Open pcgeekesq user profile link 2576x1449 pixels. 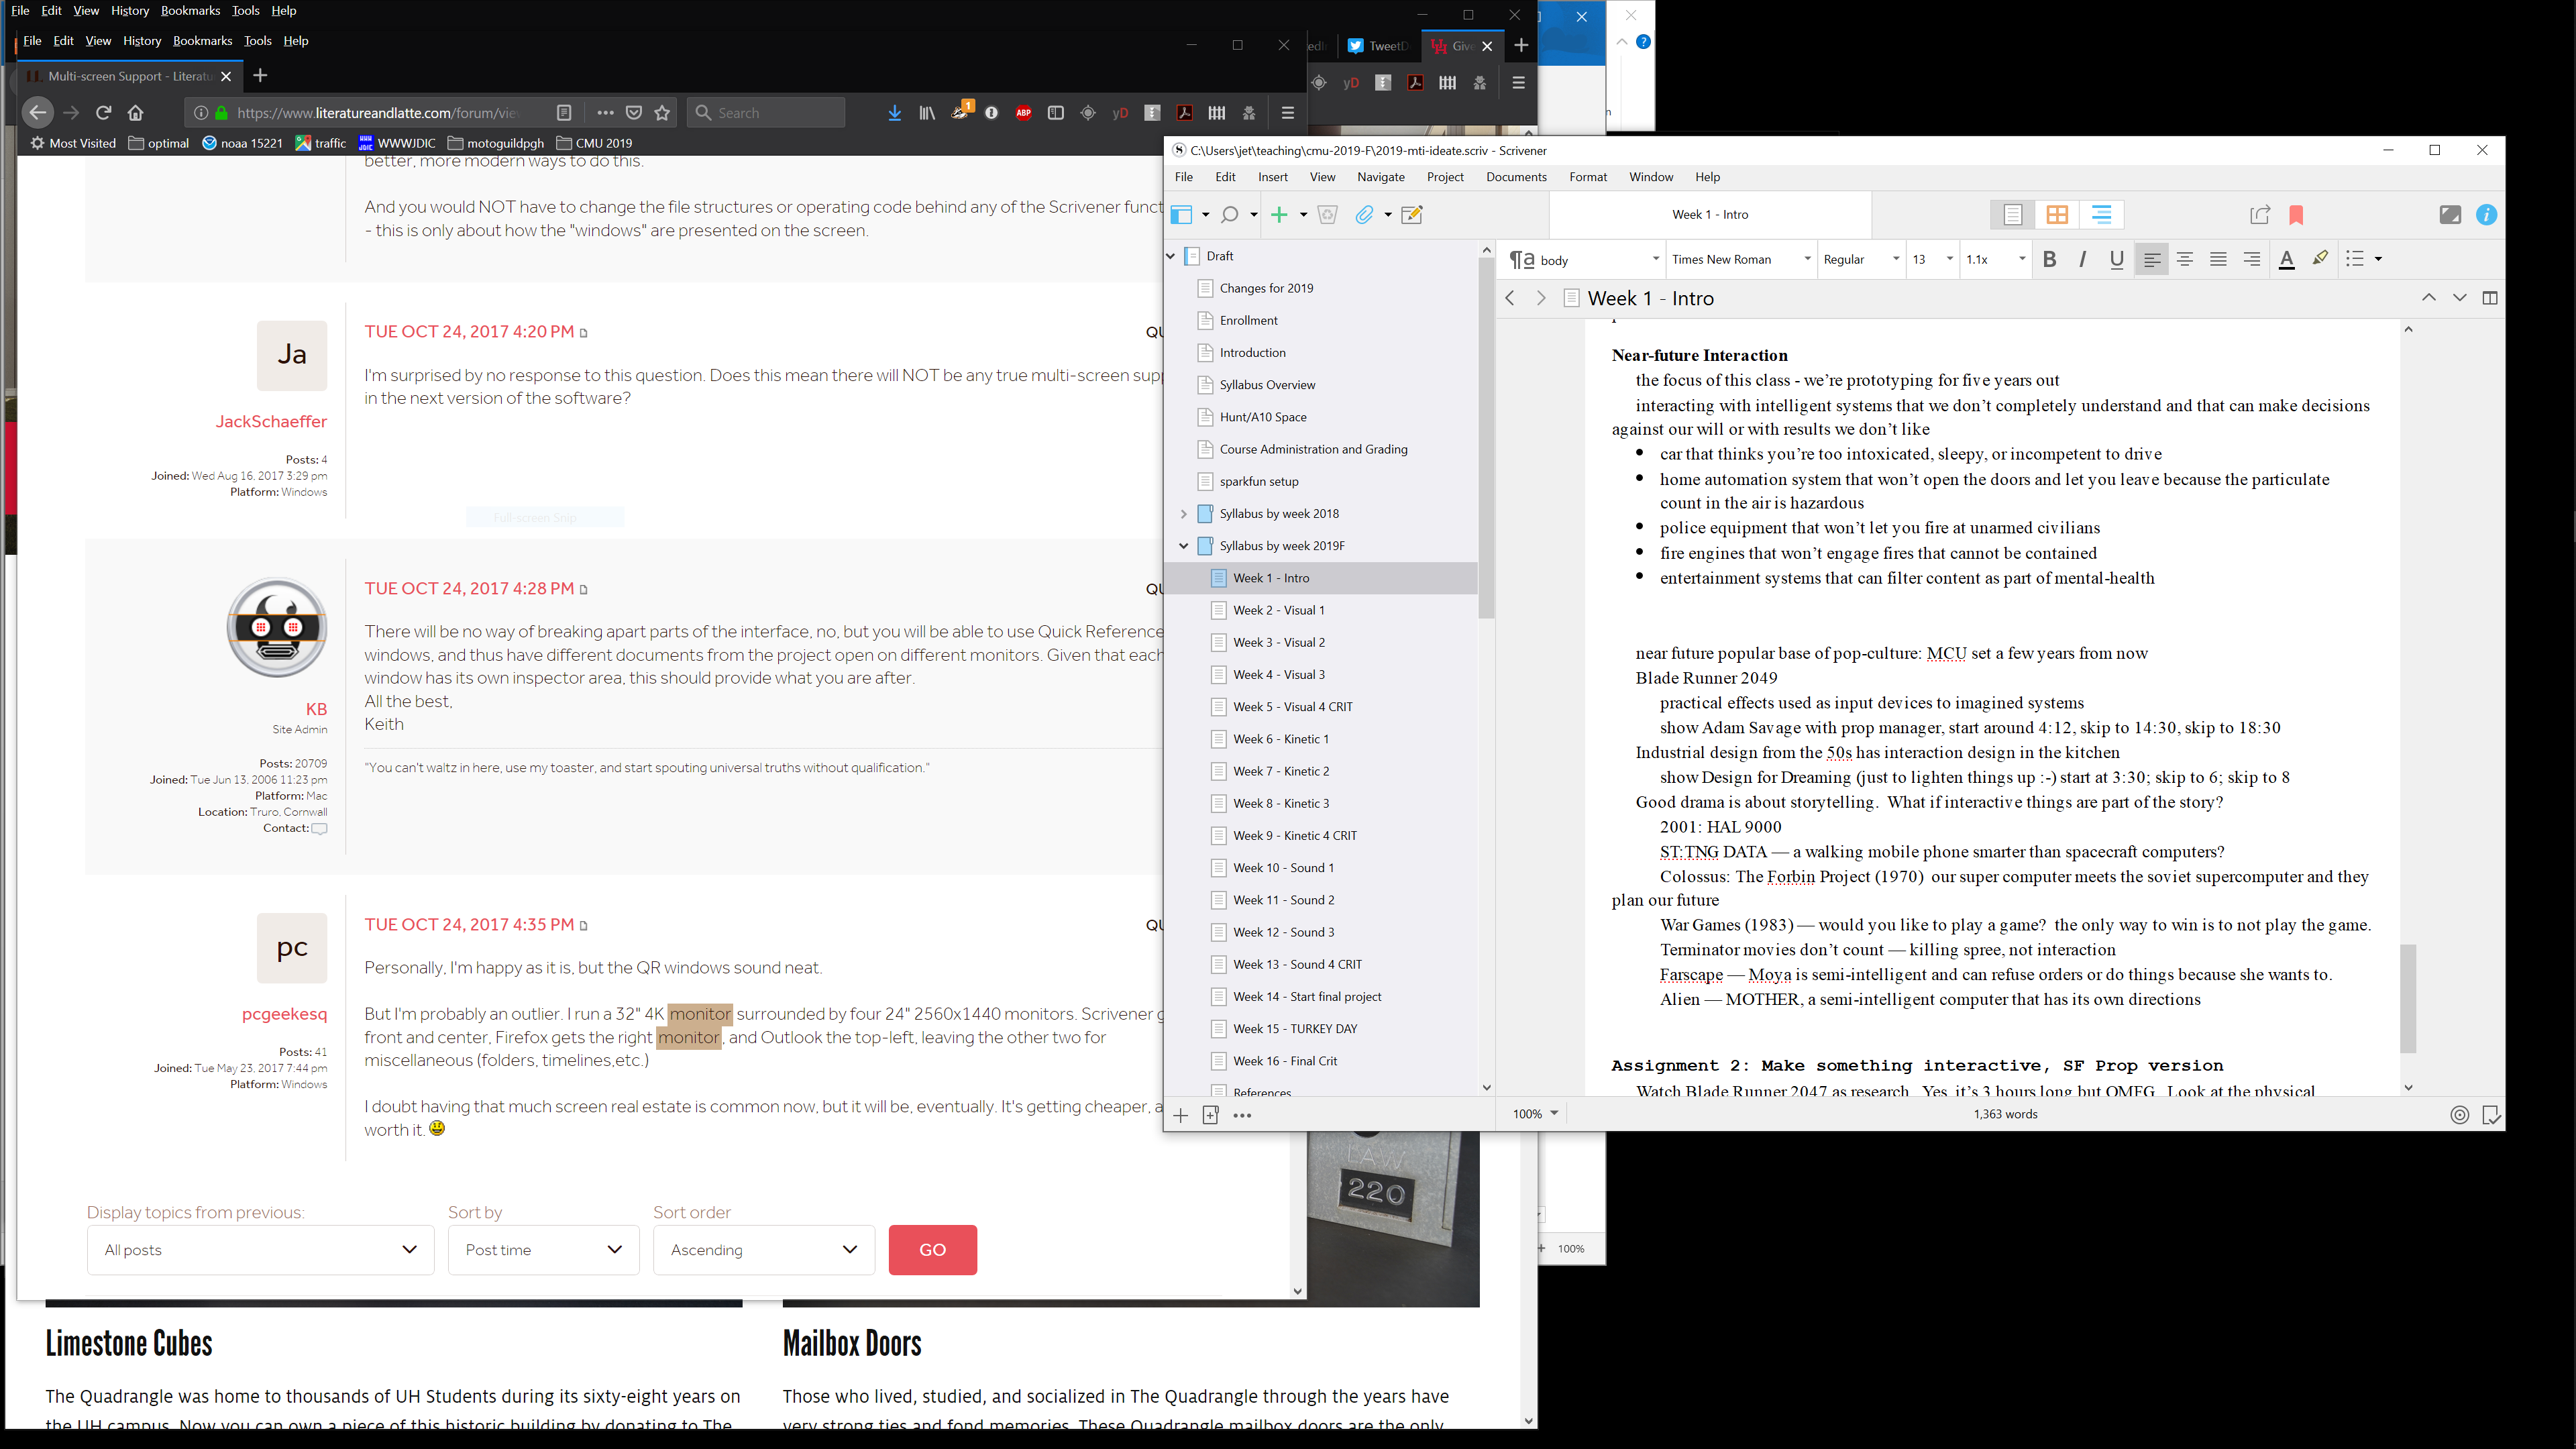[284, 1014]
